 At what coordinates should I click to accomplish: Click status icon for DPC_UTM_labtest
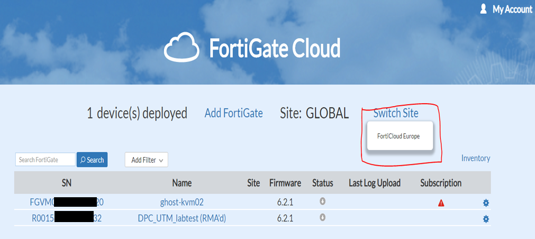(322, 217)
